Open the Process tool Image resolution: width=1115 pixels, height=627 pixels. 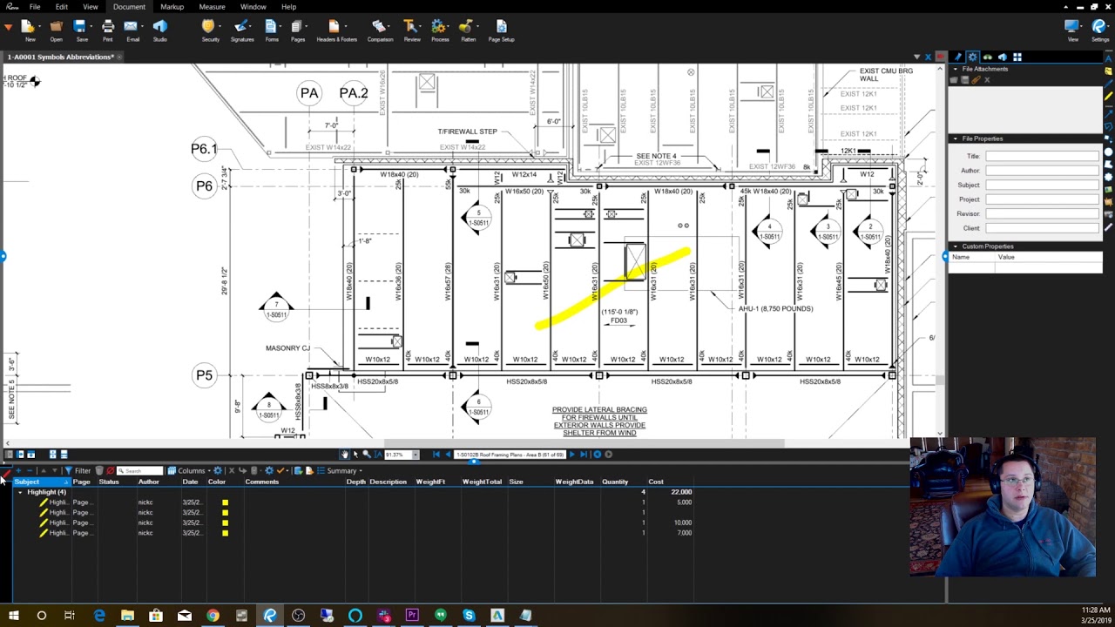coord(439,30)
